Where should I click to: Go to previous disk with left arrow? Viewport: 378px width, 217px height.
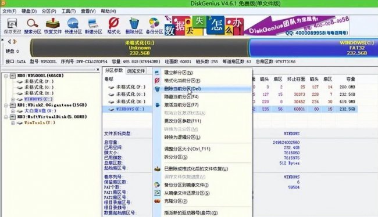[9, 41]
